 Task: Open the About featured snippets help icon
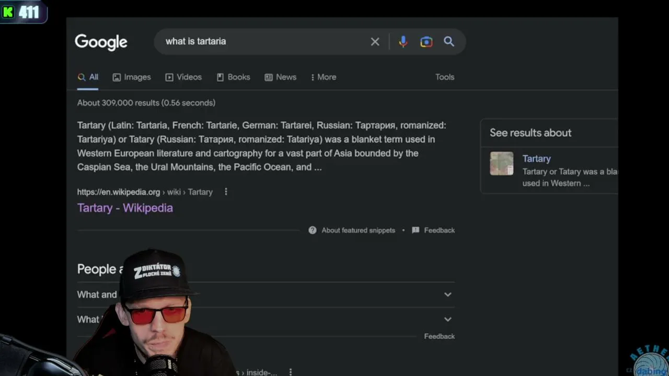pyautogui.click(x=313, y=230)
